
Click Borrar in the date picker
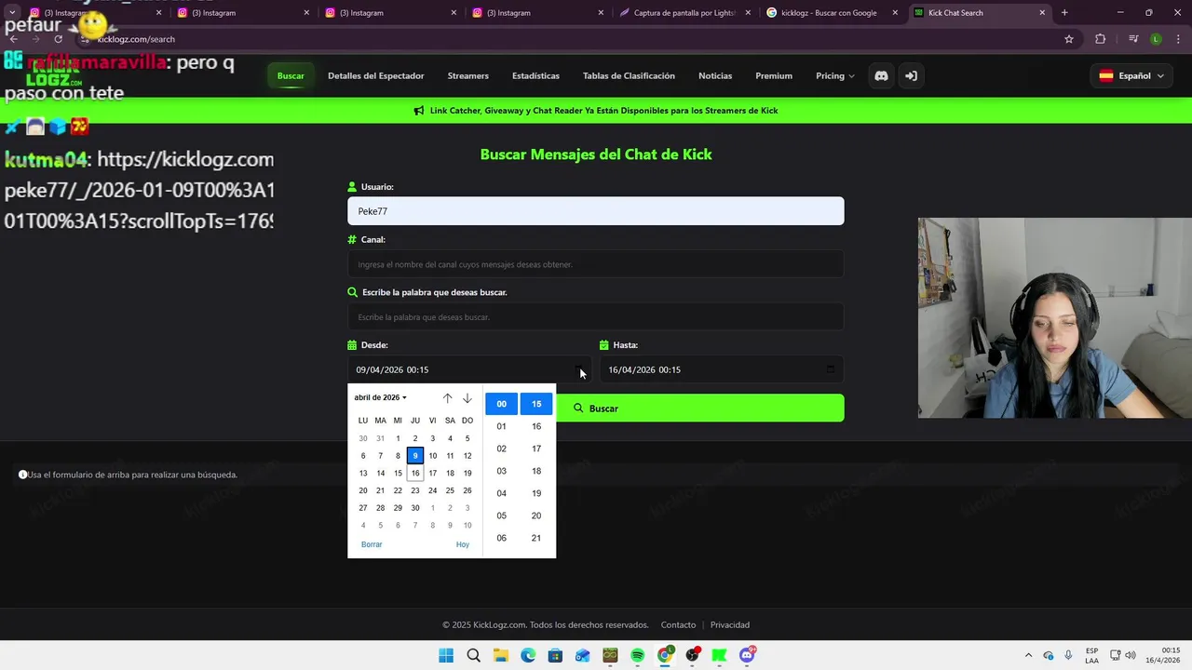click(372, 544)
